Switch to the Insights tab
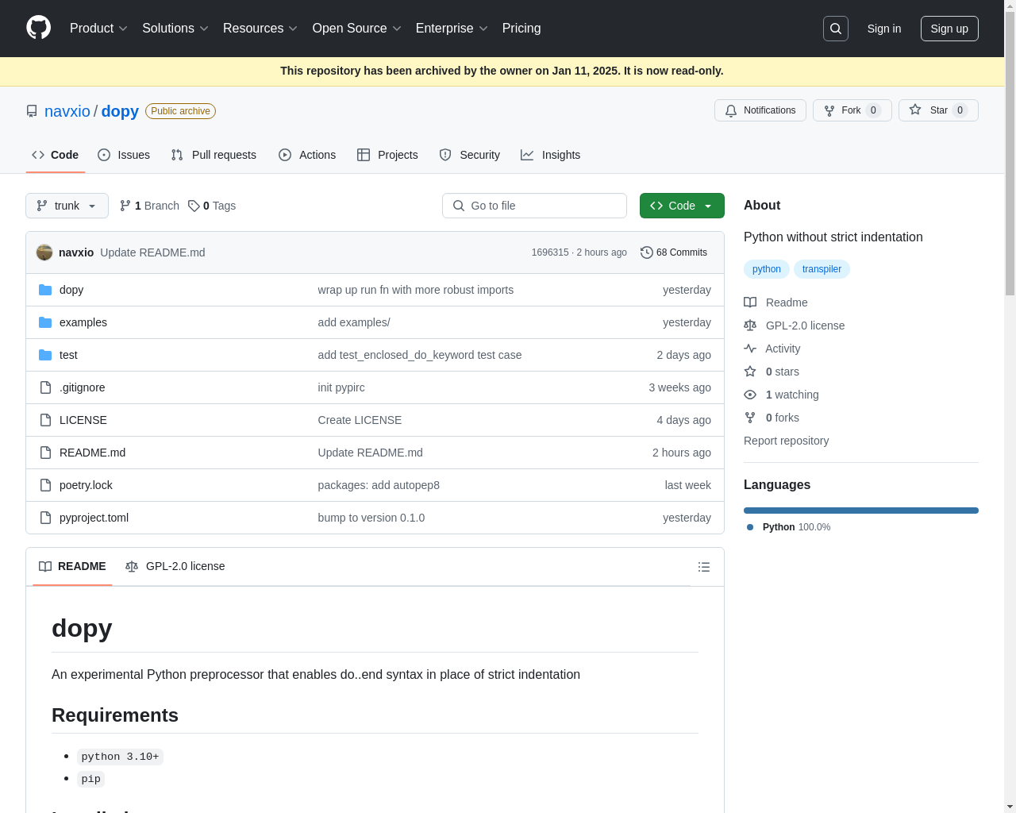This screenshot has width=1016, height=813. (551, 155)
